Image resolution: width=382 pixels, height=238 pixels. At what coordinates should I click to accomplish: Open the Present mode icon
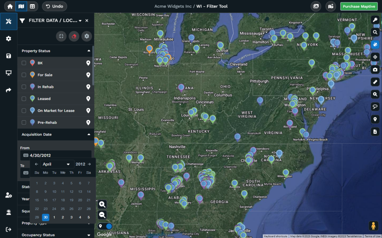[x=8, y=73]
